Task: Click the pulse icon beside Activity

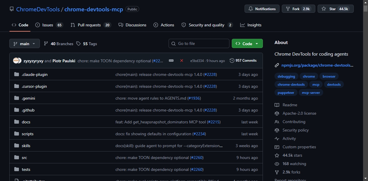Action: click(x=277, y=138)
